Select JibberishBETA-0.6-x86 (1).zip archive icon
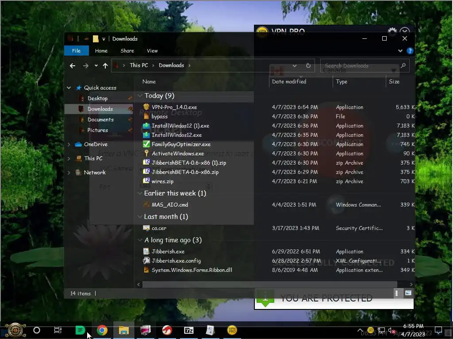453x339 pixels. (146, 162)
